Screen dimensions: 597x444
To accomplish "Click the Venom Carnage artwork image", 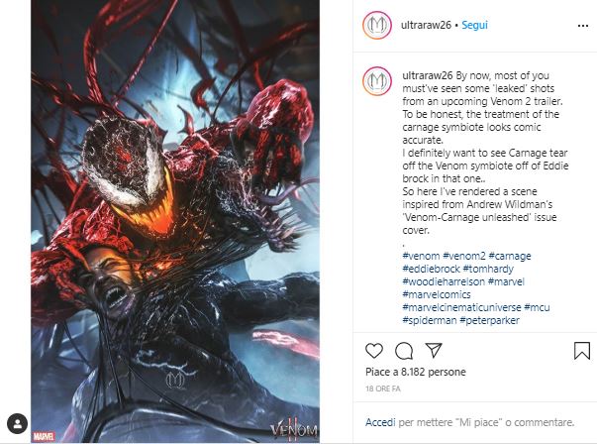I will pos(175,221).
